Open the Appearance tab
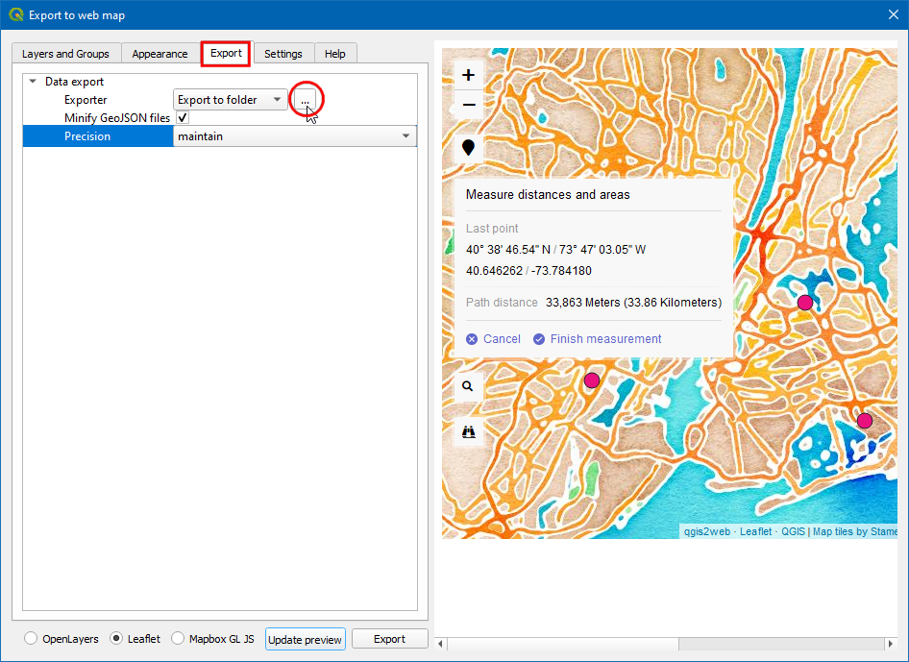The width and height of the screenshot is (909, 662). pos(160,54)
